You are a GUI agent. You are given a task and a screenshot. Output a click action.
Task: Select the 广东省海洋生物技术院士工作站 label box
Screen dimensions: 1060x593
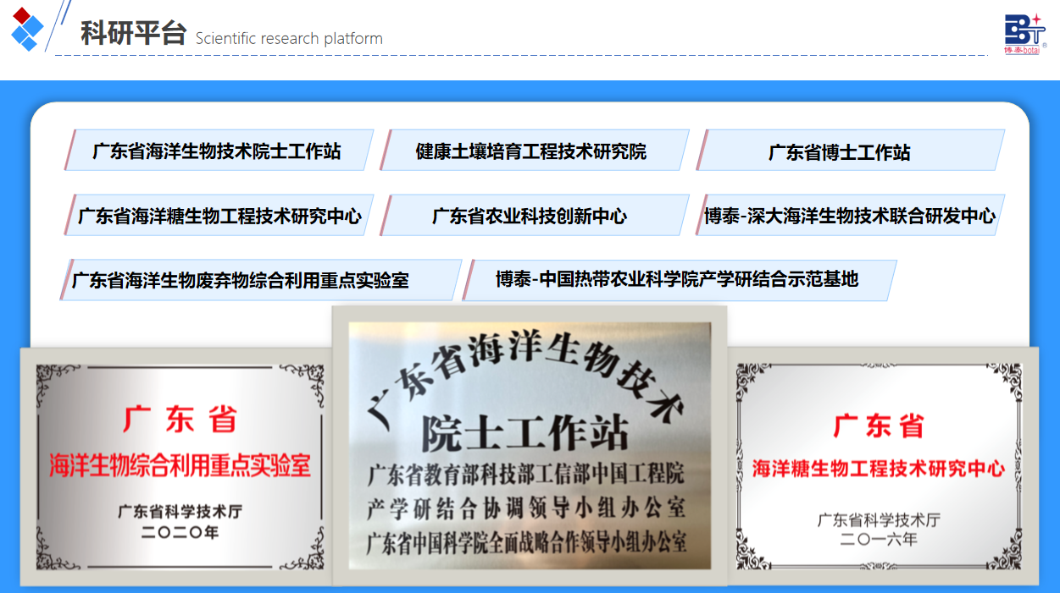pos(217,151)
